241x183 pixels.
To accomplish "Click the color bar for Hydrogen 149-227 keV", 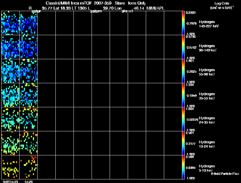I will tap(183, 23).
